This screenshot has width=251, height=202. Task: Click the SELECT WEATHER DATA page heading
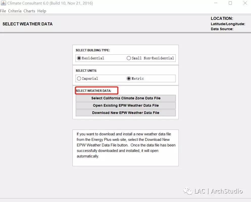coord(28,24)
